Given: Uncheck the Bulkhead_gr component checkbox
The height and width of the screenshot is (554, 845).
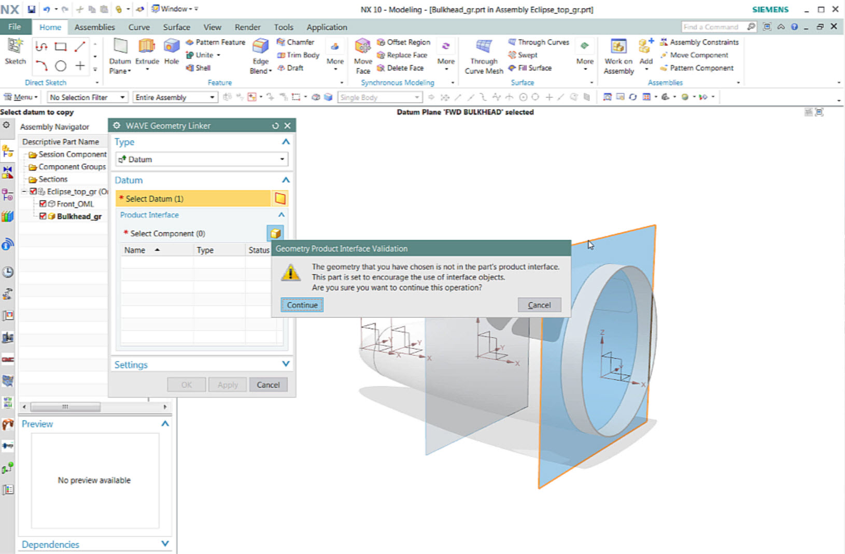Looking at the screenshot, I should (43, 216).
